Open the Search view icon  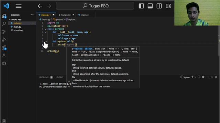tap(4, 24)
